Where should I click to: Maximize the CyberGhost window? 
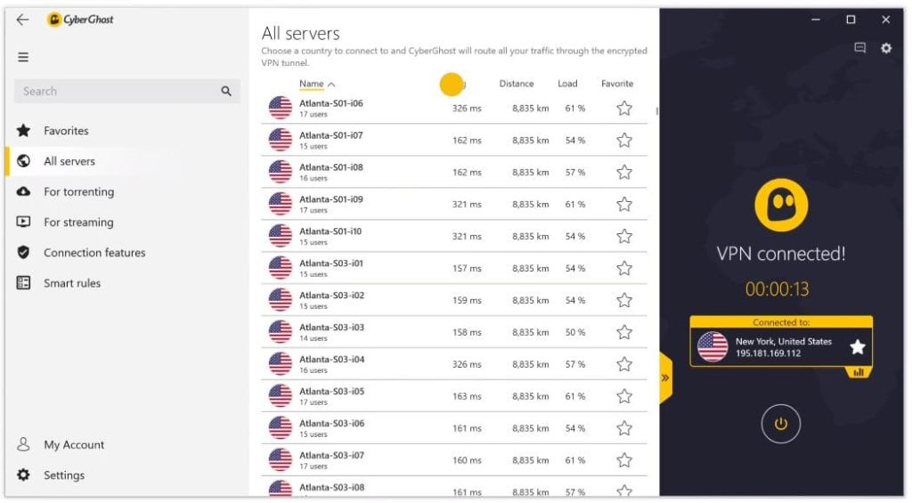tap(851, 20)
